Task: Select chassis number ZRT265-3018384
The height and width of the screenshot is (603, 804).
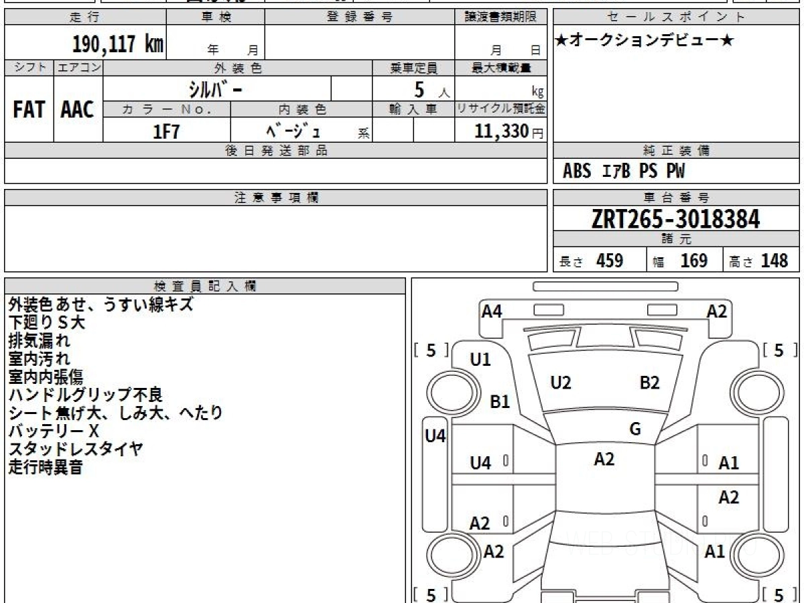Action: tap(676, 218)
